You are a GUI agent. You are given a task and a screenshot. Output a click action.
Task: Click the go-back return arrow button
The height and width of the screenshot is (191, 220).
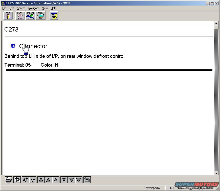(x=87, y=180)
